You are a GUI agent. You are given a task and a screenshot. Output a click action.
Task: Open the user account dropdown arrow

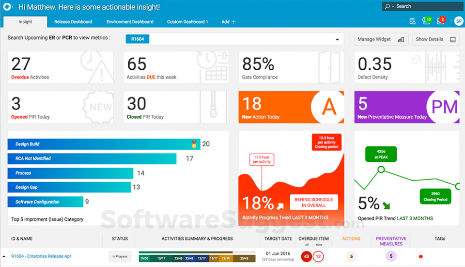451,21
